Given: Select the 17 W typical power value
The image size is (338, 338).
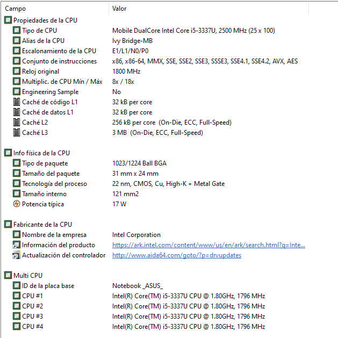Looking at the screenshot, I should (119, 204).
